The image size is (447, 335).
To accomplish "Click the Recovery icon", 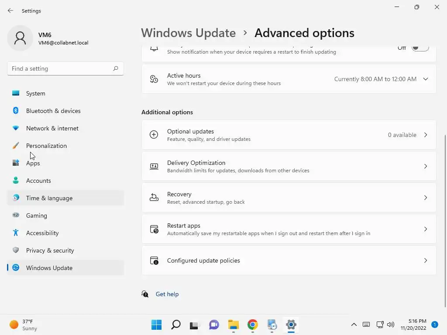I will pyautogui.click(x=154, y=197).
